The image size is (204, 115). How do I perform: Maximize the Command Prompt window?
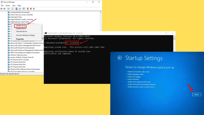click(x=166, y=33)
